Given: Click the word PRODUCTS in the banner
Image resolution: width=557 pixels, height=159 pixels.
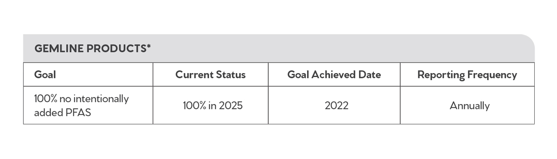Looking at the screenshot, I should click(x=116, y=48).
